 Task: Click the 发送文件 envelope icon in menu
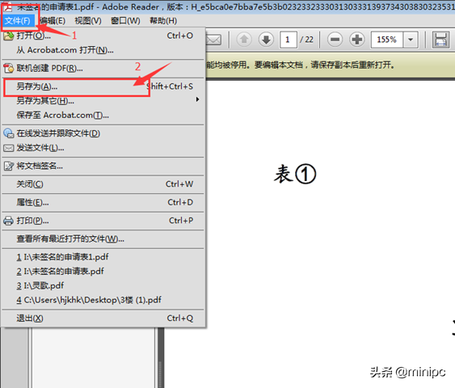[x=8, y=148]
